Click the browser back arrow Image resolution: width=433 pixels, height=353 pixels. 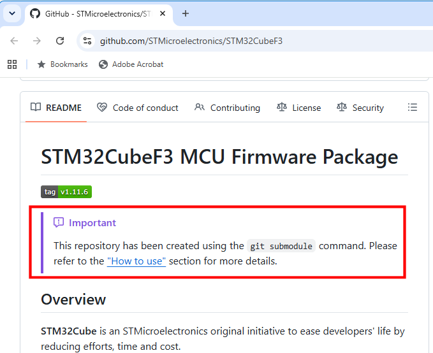click(14, 41)
